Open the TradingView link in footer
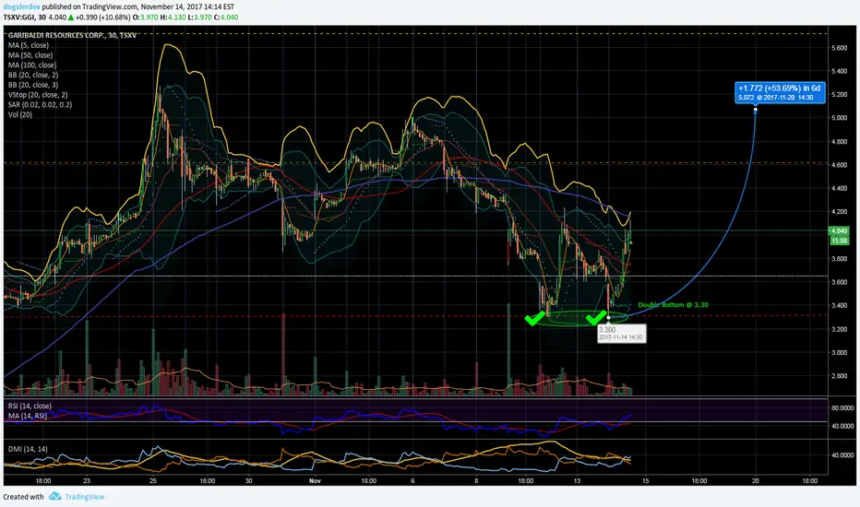Screen dimensions: 860x507 (x=85, y=497)
